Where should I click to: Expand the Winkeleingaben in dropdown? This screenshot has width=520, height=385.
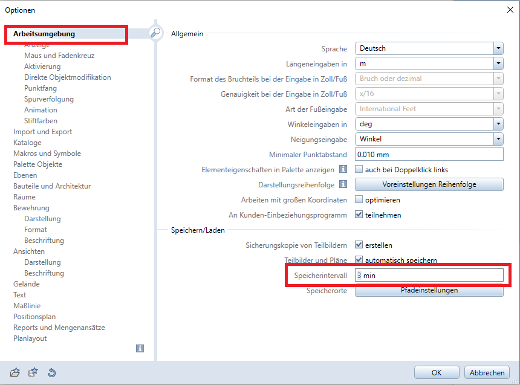(x=498, y=124)
